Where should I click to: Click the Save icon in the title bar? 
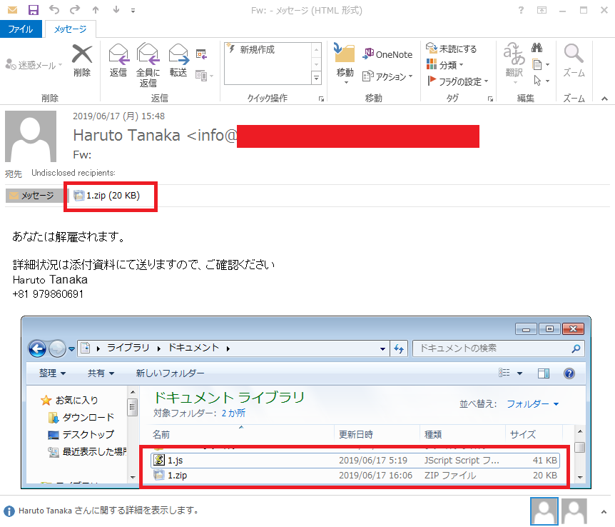coord(34,10)
